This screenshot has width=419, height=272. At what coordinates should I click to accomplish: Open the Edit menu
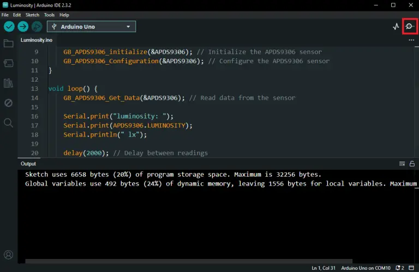coord(17,15)
